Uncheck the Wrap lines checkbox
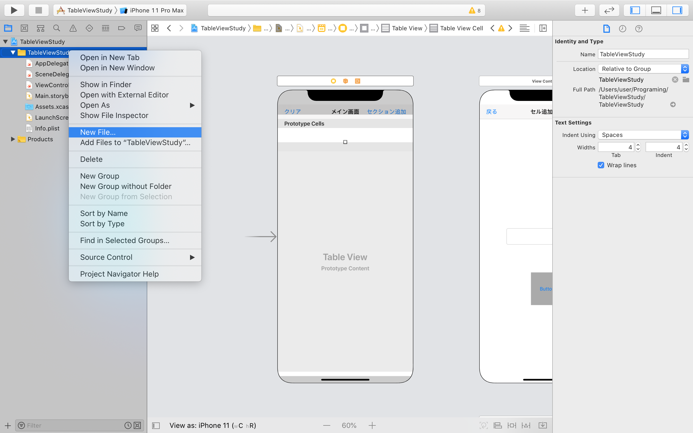Screen dimensions: 693x433 601,165
